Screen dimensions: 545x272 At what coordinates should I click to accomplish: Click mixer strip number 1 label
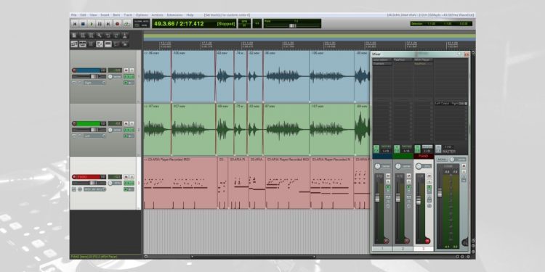tap(382, 249)
